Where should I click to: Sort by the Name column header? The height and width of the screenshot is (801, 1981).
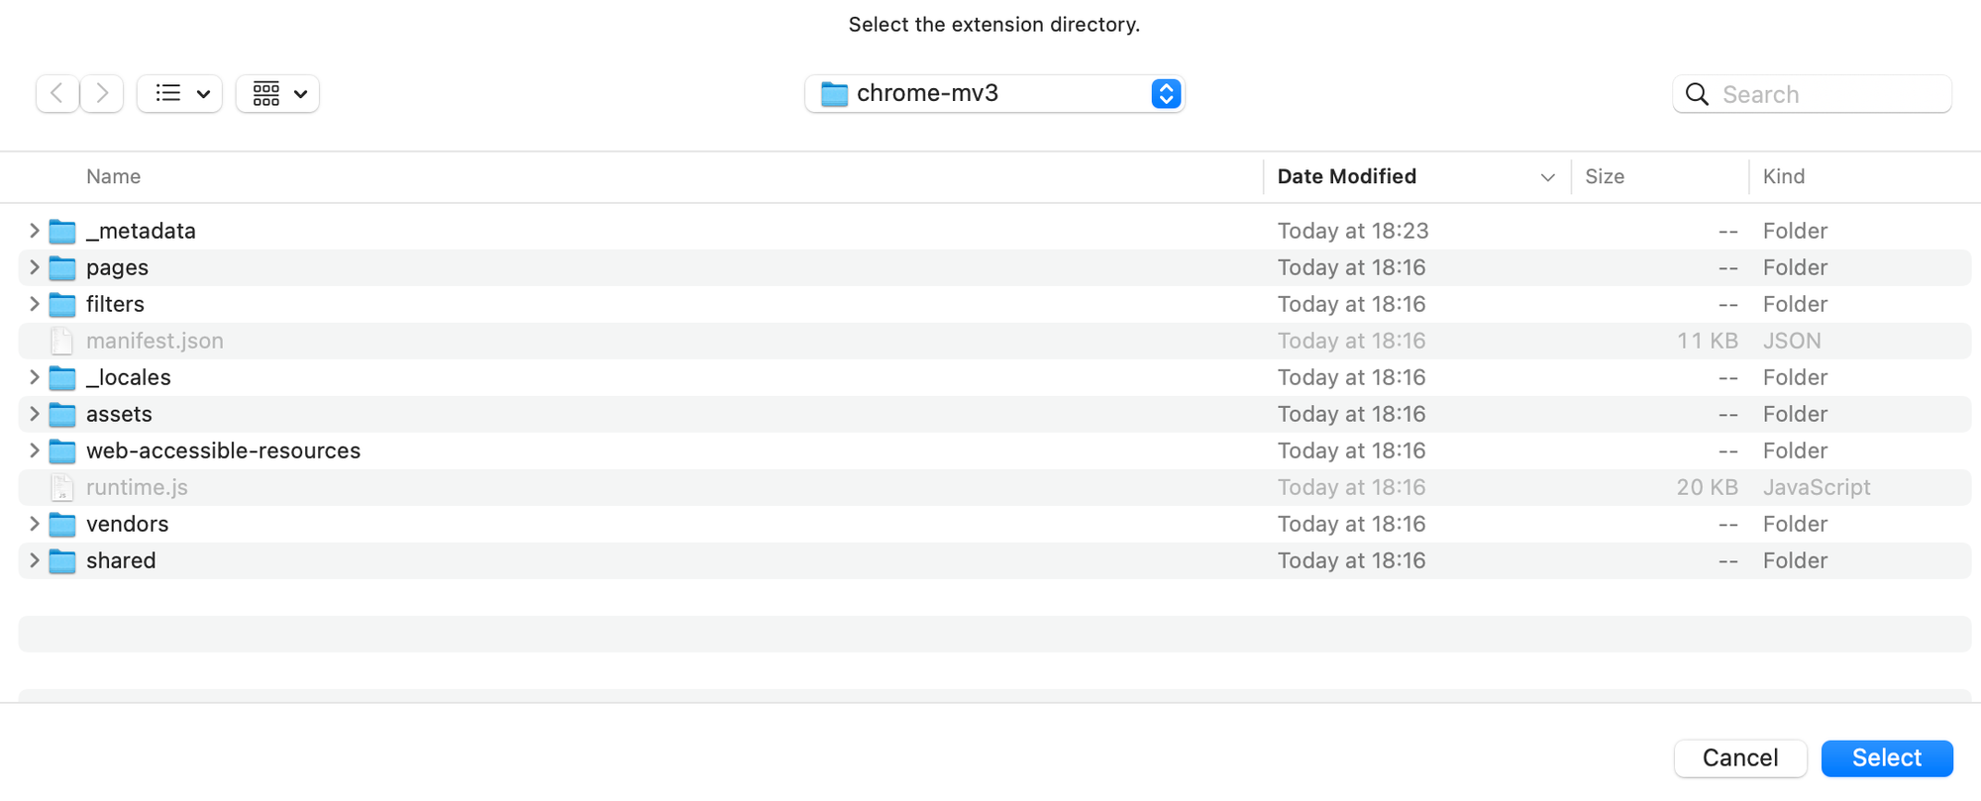113,177
